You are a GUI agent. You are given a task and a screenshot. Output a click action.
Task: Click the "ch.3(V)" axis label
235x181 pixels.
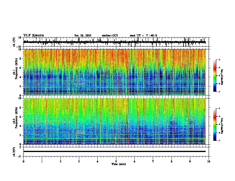(x=14, y=152)
